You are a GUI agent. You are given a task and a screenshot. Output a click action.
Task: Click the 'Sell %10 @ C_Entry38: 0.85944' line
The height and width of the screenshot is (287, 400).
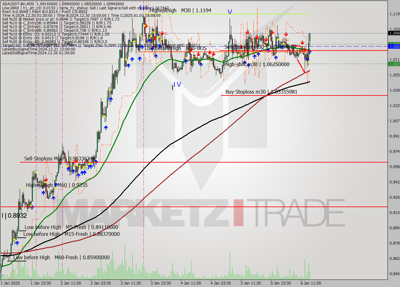click(57, 23)
